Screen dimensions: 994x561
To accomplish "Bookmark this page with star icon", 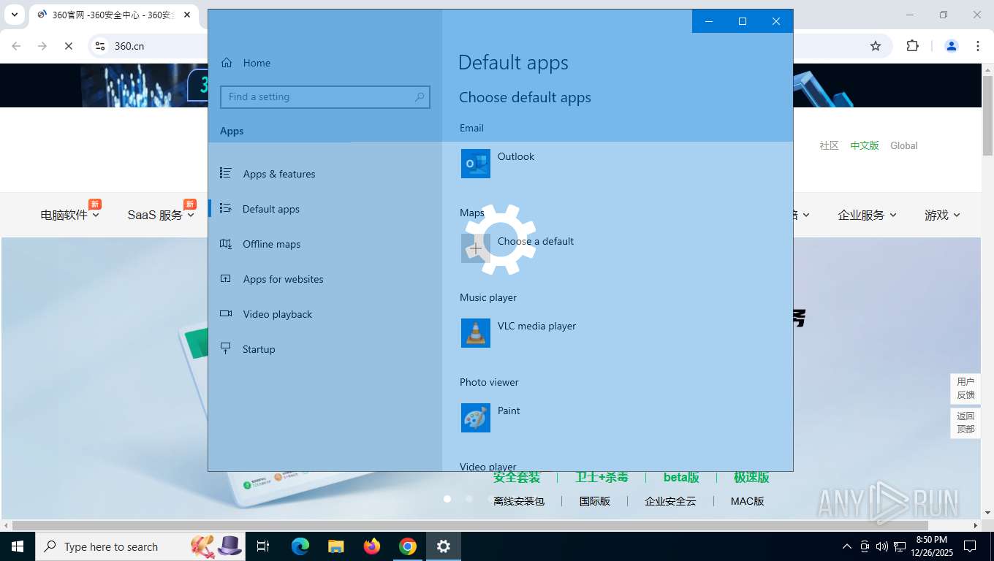I will coord(876,46).
